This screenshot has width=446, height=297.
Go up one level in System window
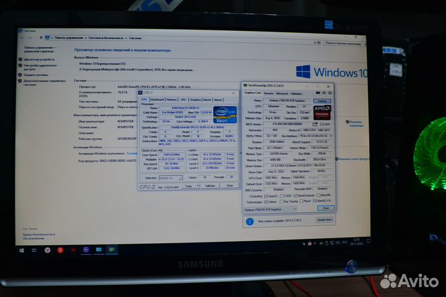click(x=41, y=38)
